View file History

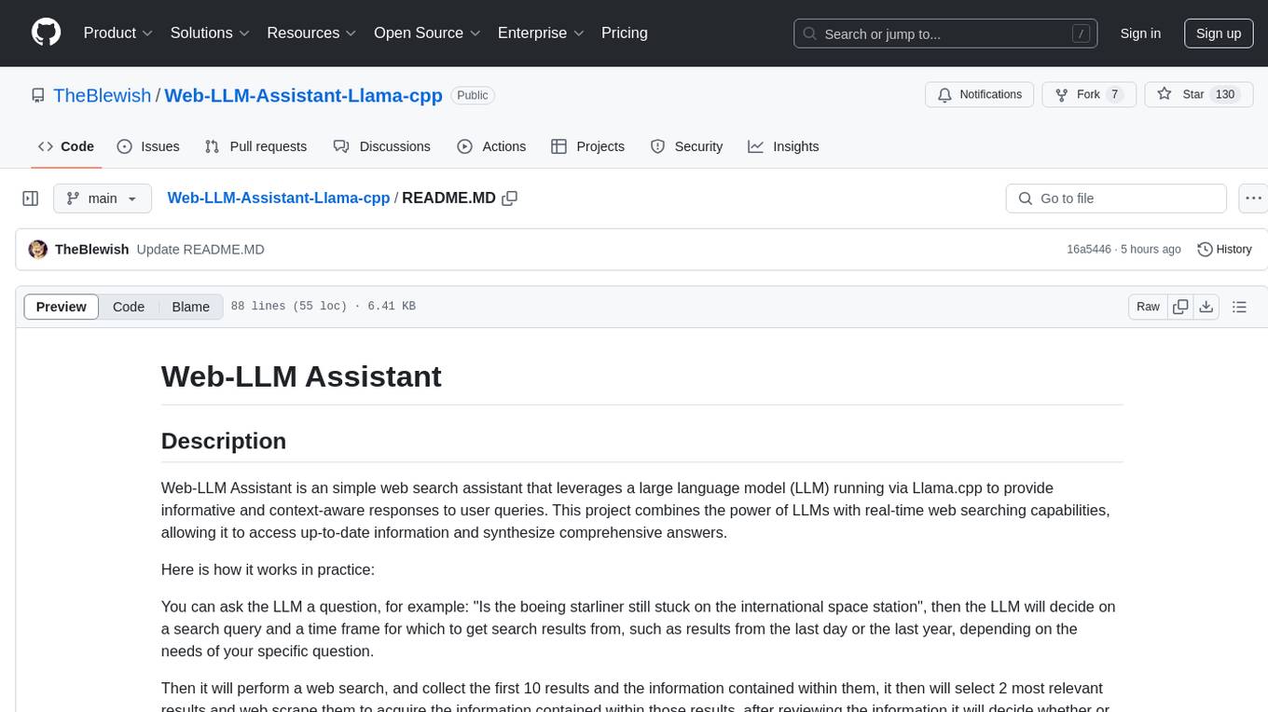click(1224, 249)
